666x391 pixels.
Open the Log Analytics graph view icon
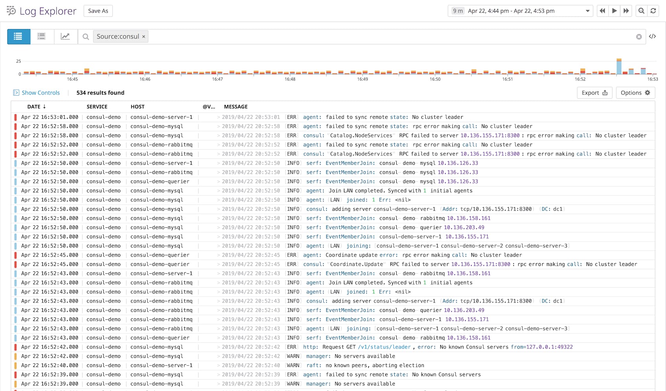coord(65,36)
